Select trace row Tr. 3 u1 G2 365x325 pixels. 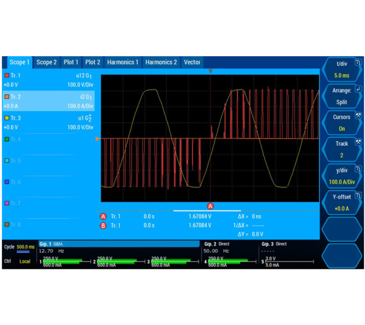pos(48,123)
